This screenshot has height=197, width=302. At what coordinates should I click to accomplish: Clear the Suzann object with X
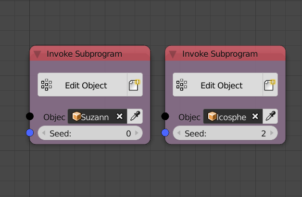[120, 116]
